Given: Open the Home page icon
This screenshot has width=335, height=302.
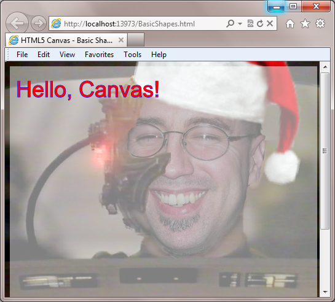Looking at the screenshot, I should point(290,24).
